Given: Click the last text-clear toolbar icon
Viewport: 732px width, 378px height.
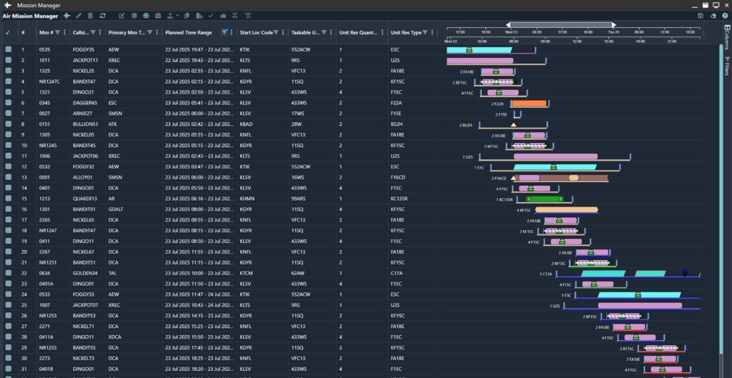Looking at the screenshot, I should click(x=248, y=16).
